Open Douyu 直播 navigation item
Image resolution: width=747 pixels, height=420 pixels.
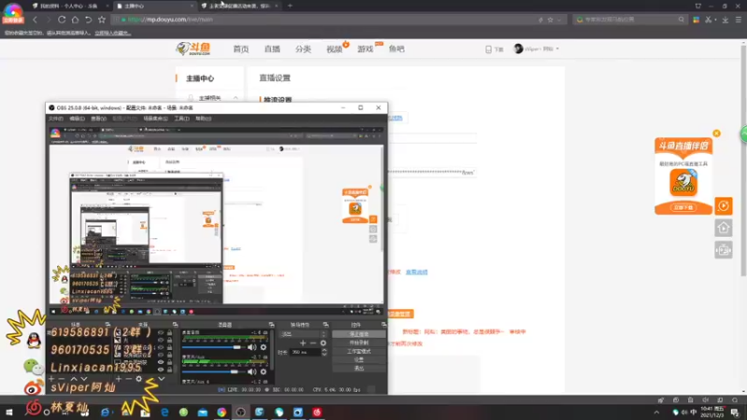[x=272, y=49]
